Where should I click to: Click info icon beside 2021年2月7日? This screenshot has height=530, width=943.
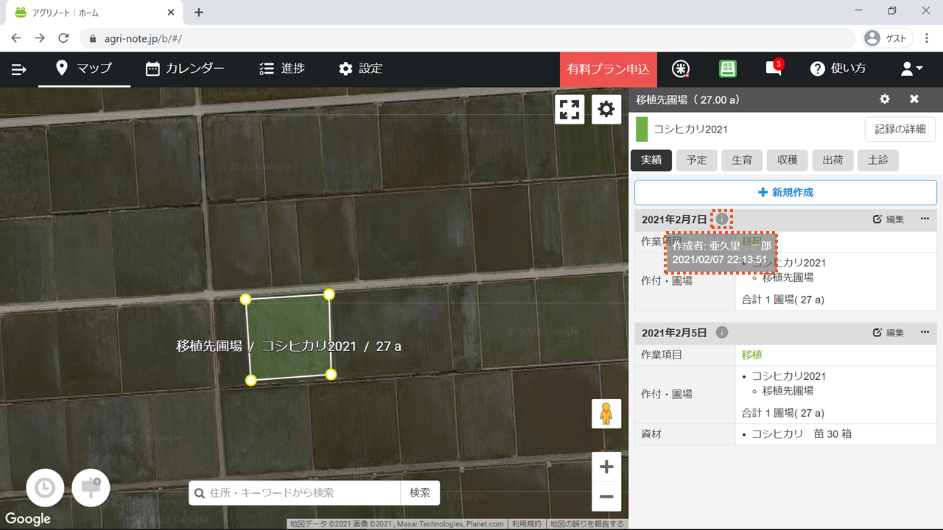click(x=722, y=219)
